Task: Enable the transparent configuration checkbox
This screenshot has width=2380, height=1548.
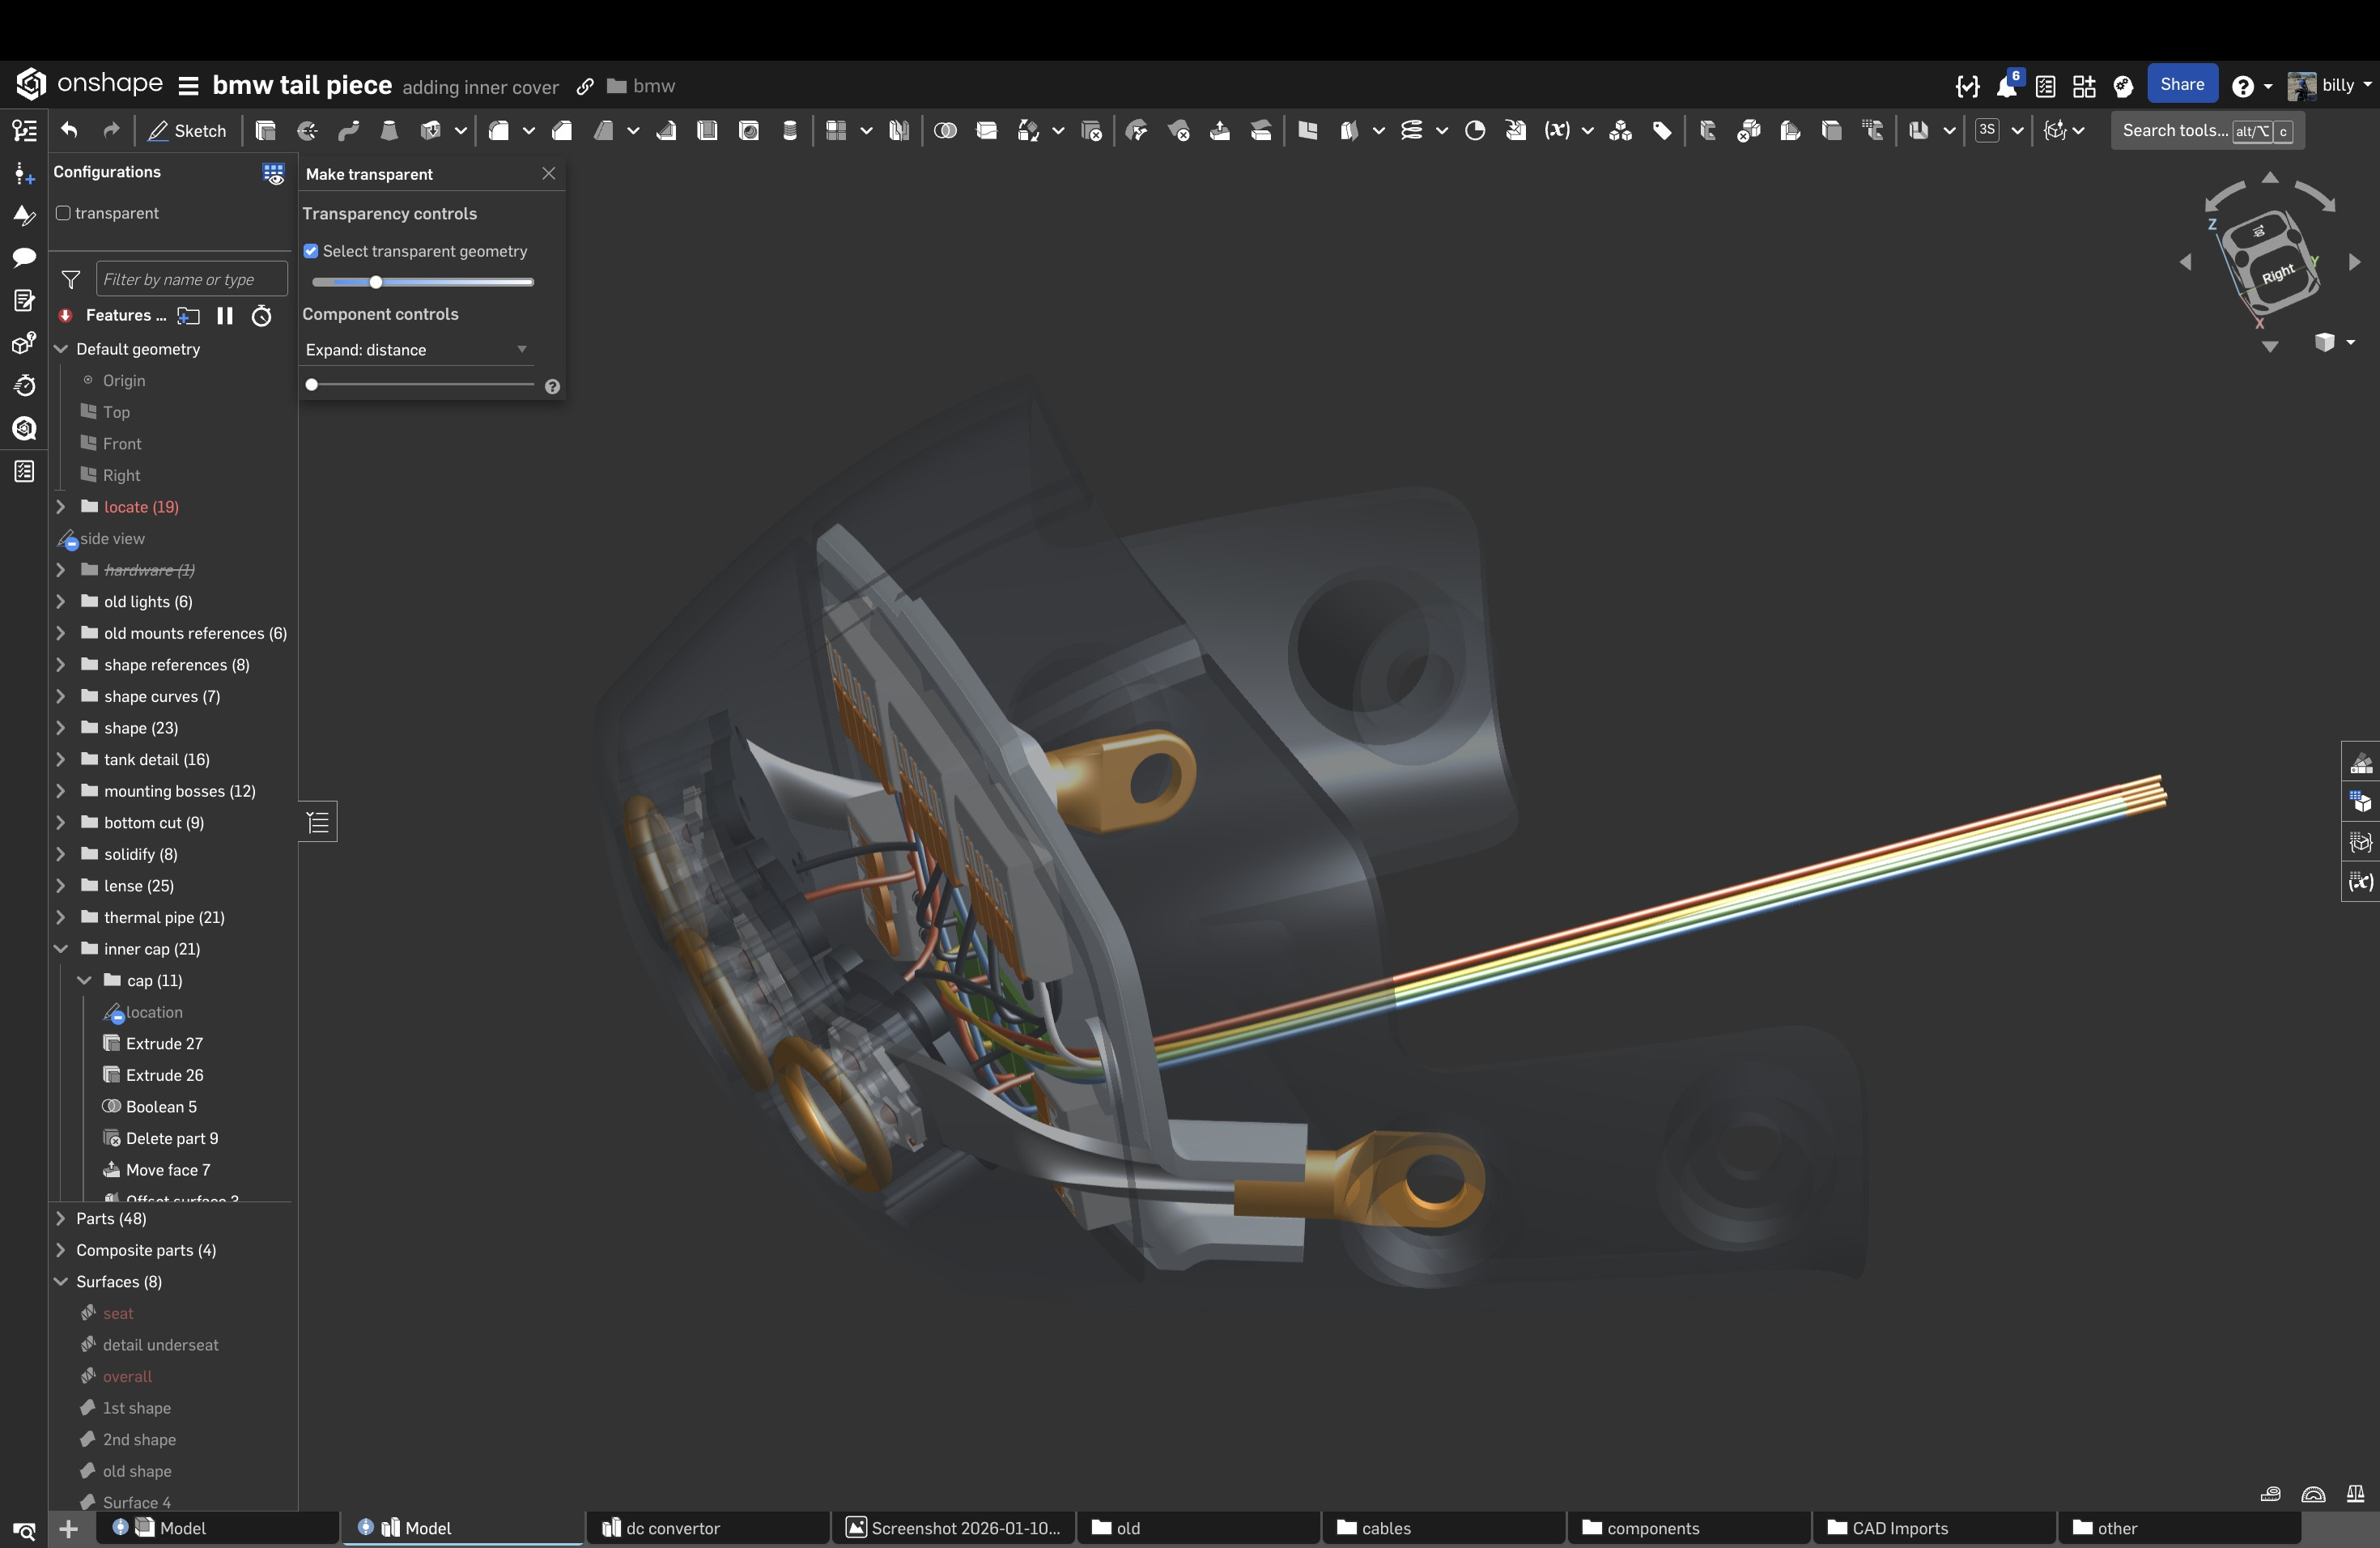Action: tap(64, 213)
